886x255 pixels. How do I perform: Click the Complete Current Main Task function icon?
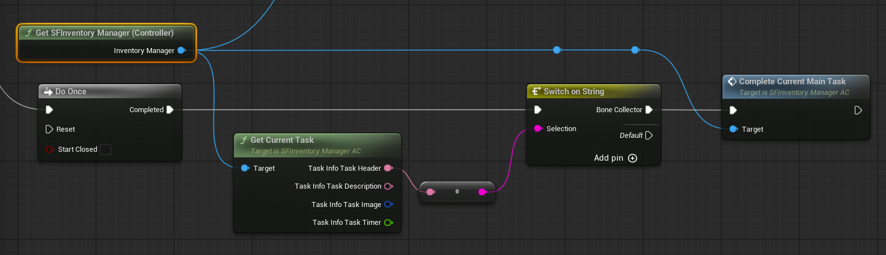[x=732, y=81]
